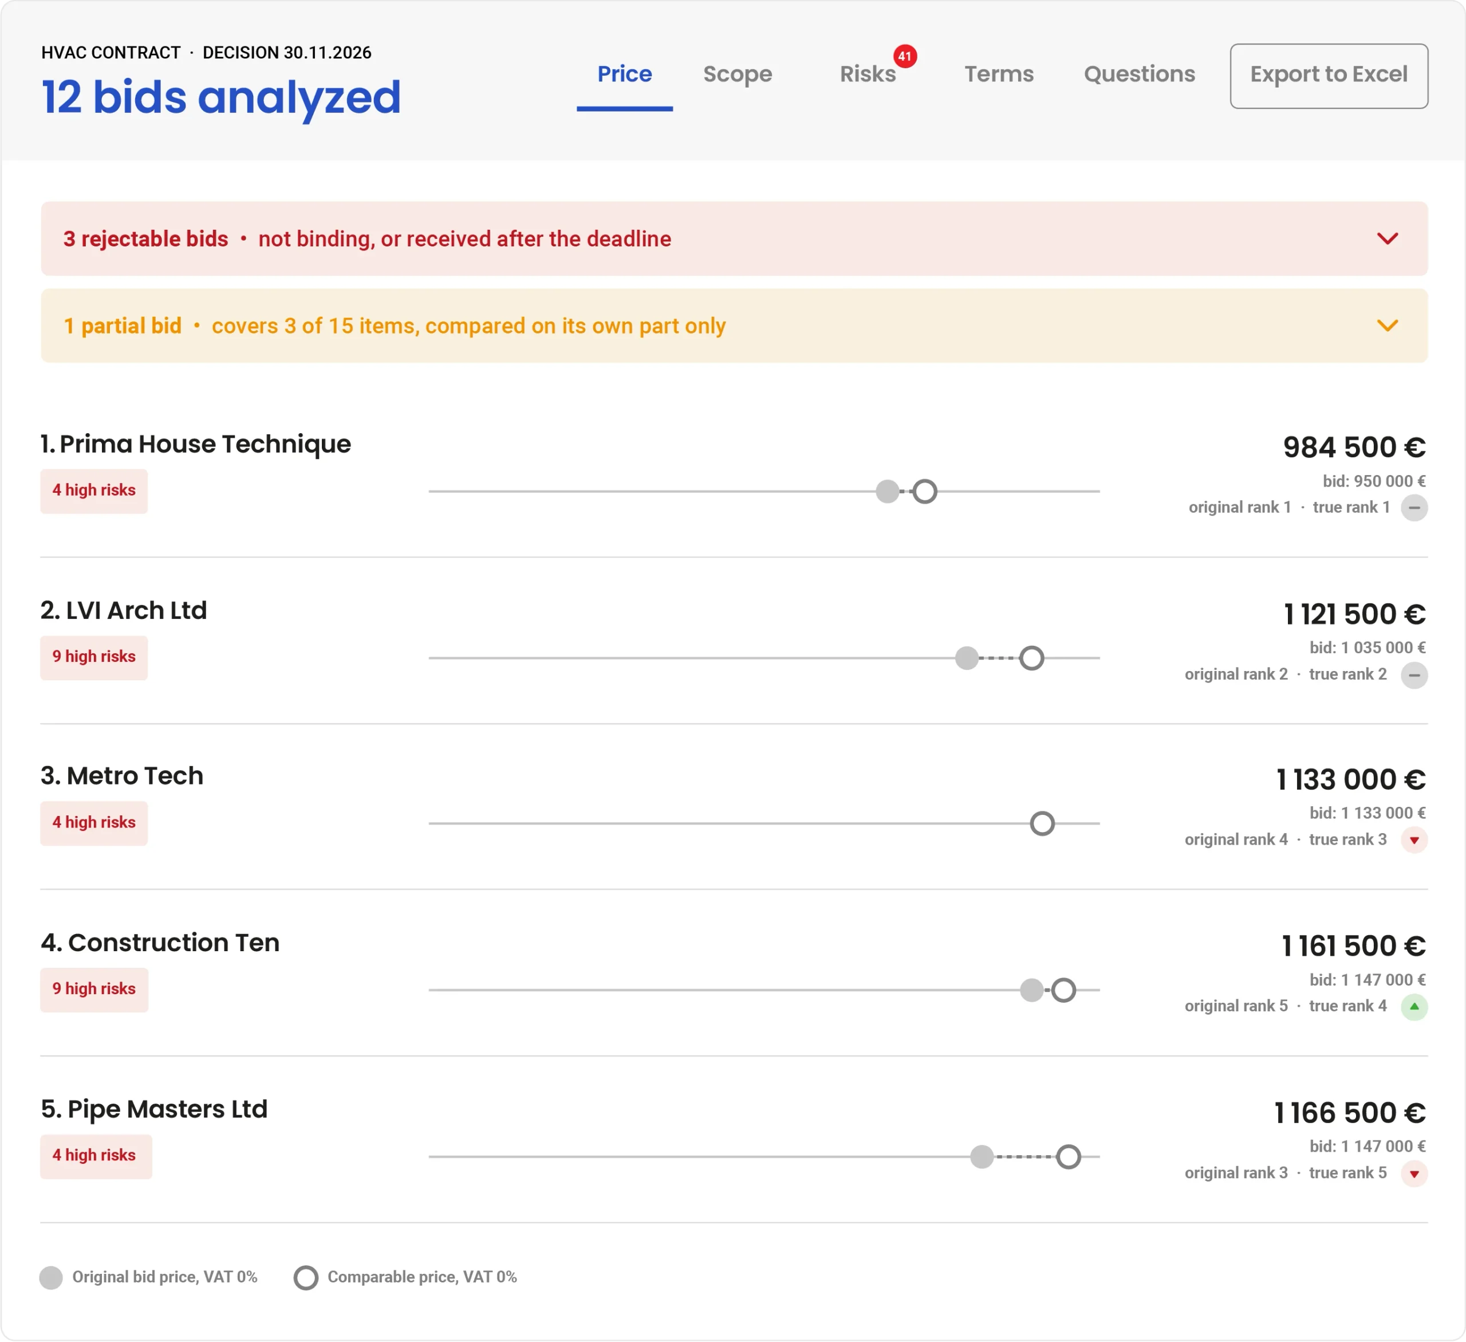Click the hollow circle Comparable price legend icon
Screen dimensions: 1466x1342
click(305, 1277)
